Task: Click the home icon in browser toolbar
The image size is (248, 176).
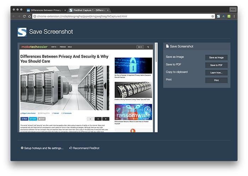Action: point(29,16)
